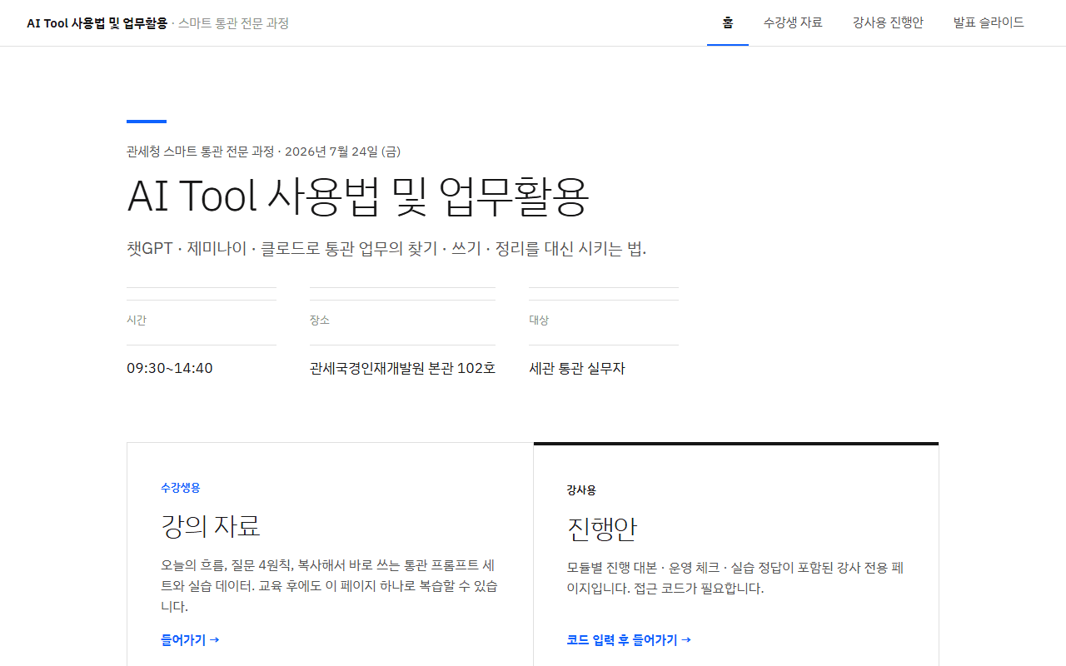
Task: Click the location 관세국경인재개발원 본관 102호
Action: click(402, 368)
